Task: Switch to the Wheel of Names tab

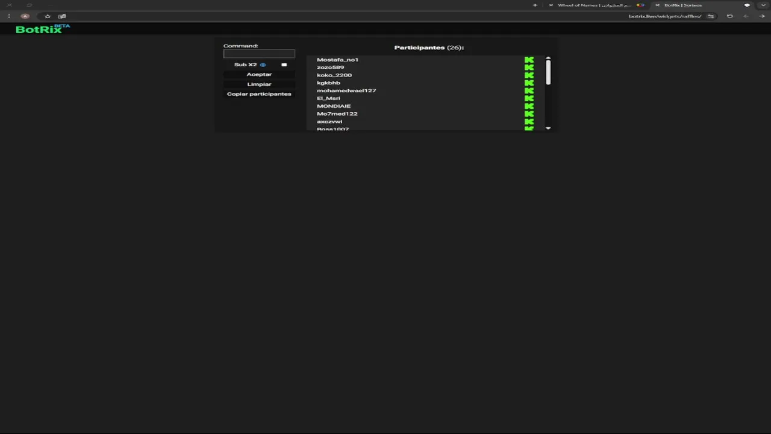Action: click(596, 5)
